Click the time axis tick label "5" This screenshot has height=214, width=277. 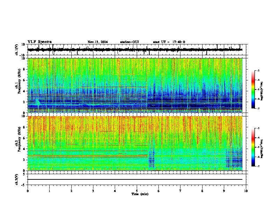click(x=137, y=191)
